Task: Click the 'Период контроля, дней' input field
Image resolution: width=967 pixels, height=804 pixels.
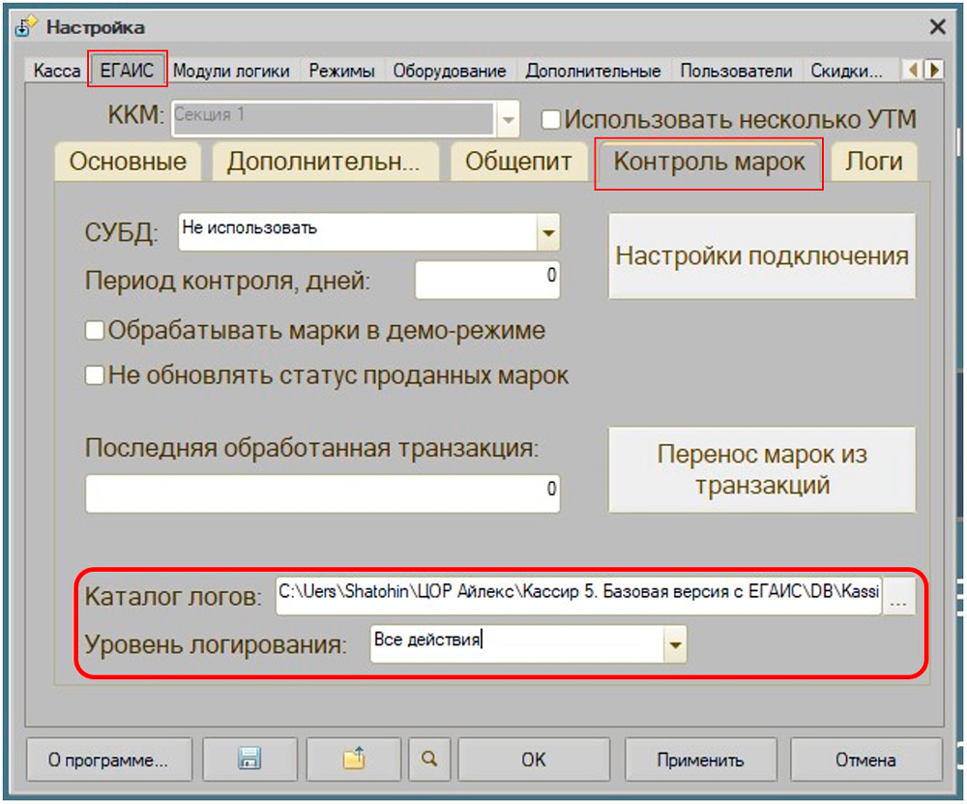Action: 487,281
